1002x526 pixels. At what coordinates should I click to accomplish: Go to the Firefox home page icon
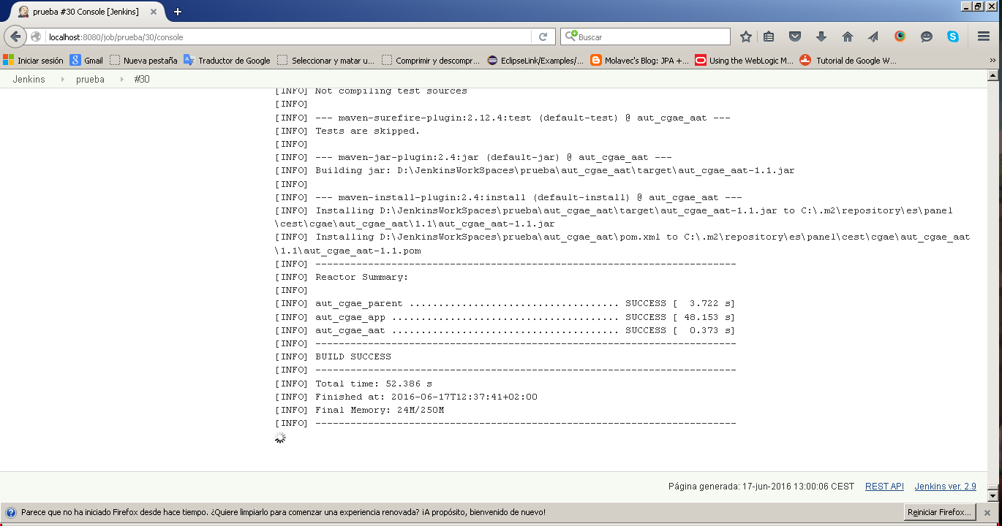[x=848, y=37]
